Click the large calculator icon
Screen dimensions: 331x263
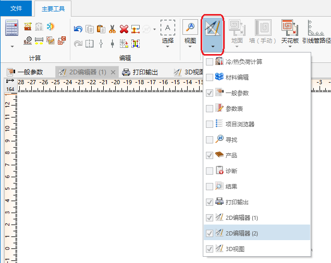[x=12, y=28]
